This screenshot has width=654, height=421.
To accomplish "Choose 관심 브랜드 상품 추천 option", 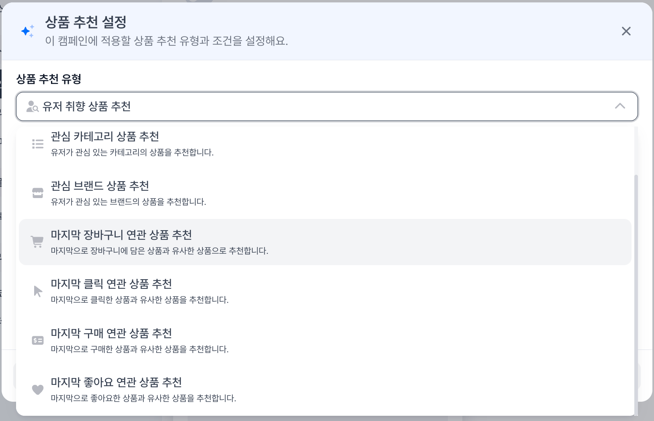I will click(100, 186).
